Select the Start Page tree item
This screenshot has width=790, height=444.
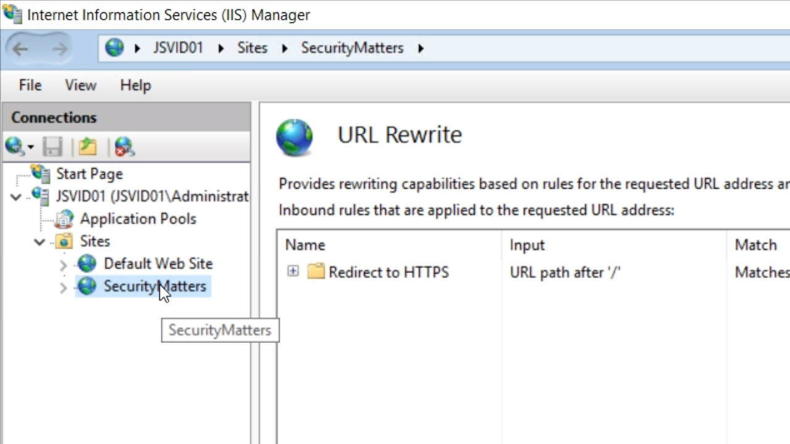[x=89, y=174]
